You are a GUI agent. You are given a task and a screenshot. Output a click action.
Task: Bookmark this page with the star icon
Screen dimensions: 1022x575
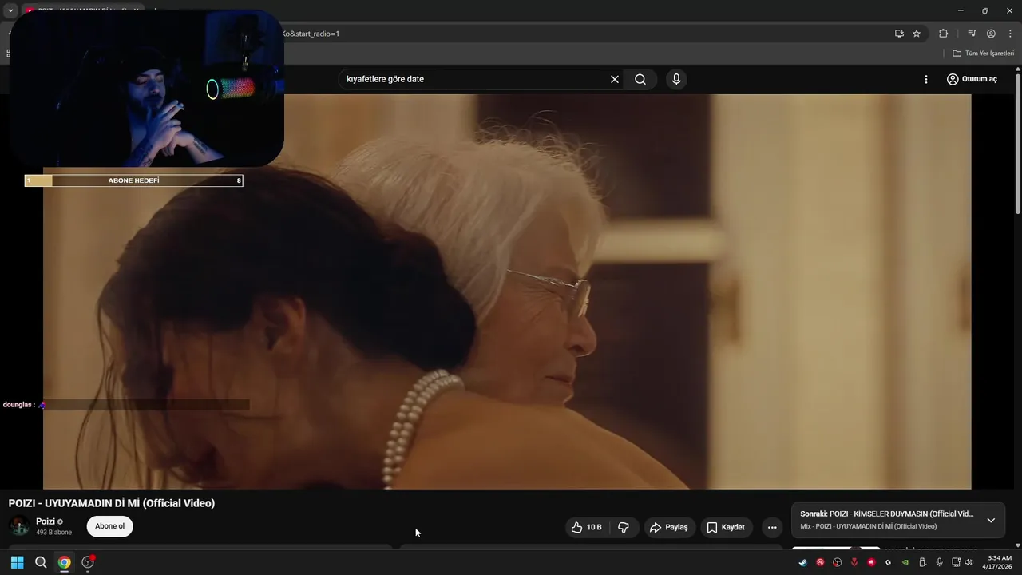click(x=917, y=34)
